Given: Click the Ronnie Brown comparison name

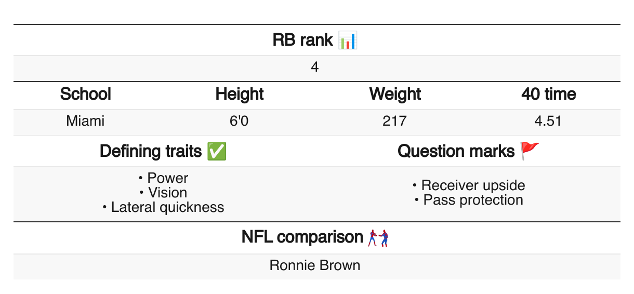Looking at the screenshot, I should click(315, 266).
